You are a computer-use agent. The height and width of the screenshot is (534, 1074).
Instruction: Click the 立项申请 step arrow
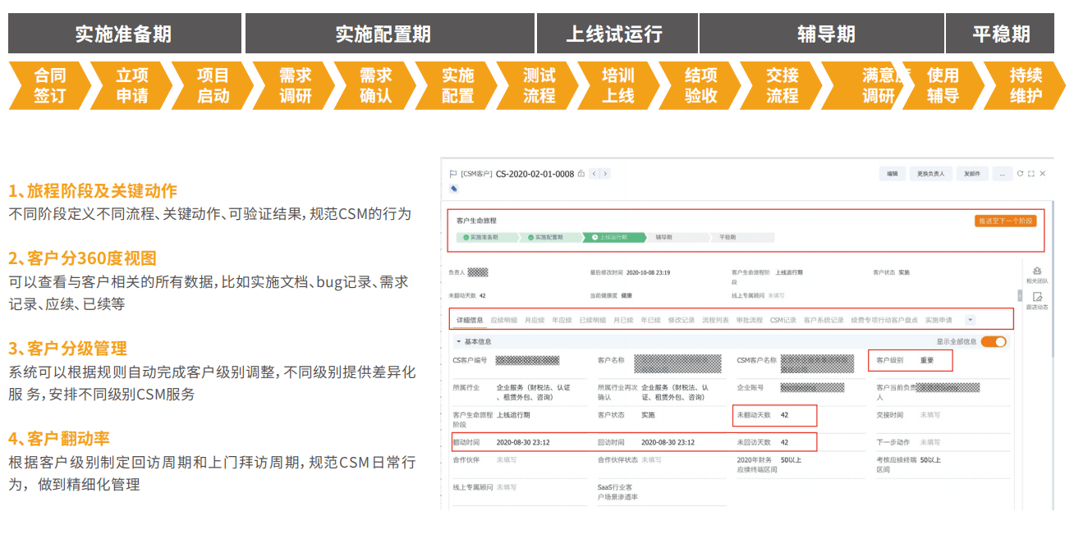(131, 85)
